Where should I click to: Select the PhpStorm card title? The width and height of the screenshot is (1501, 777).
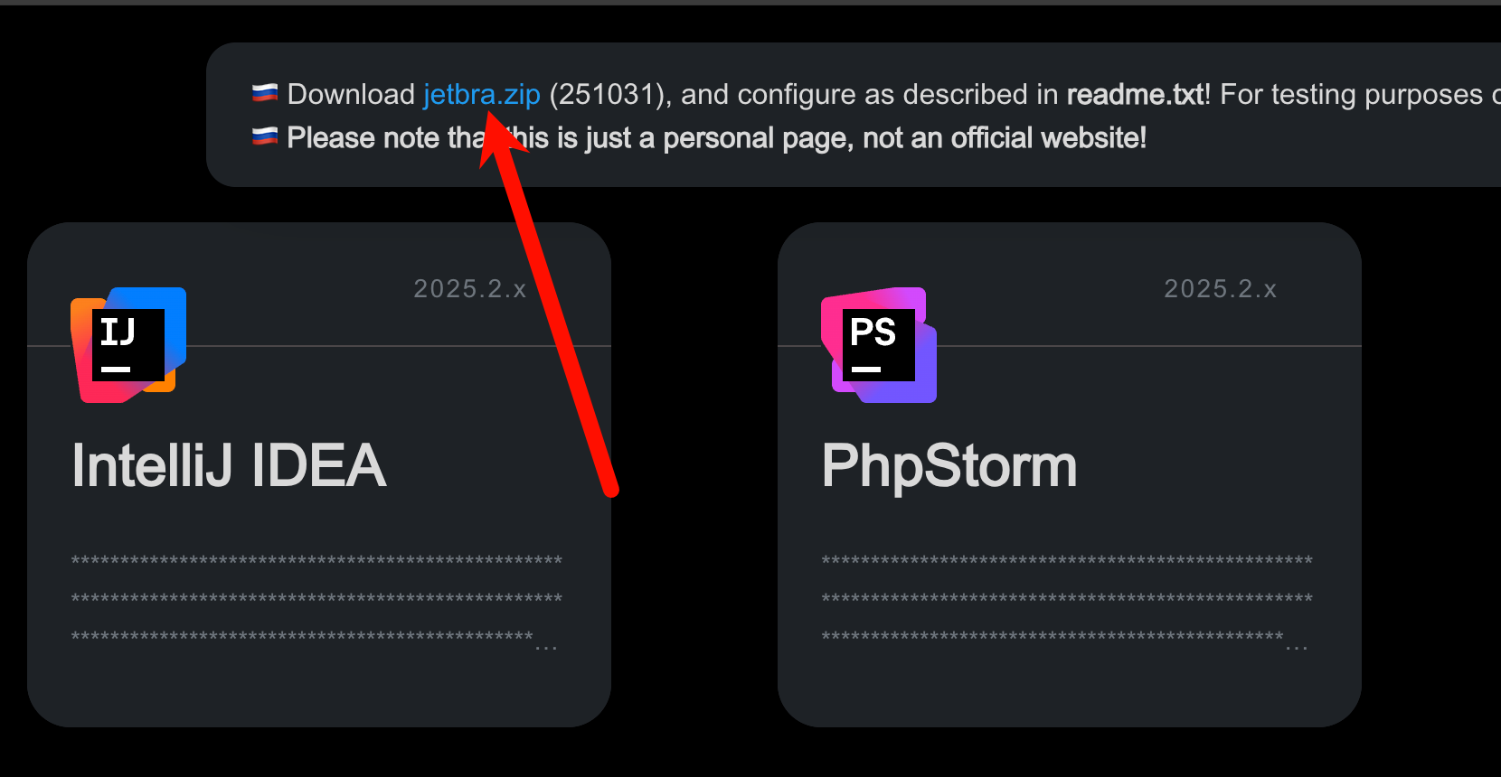[949, 466]
